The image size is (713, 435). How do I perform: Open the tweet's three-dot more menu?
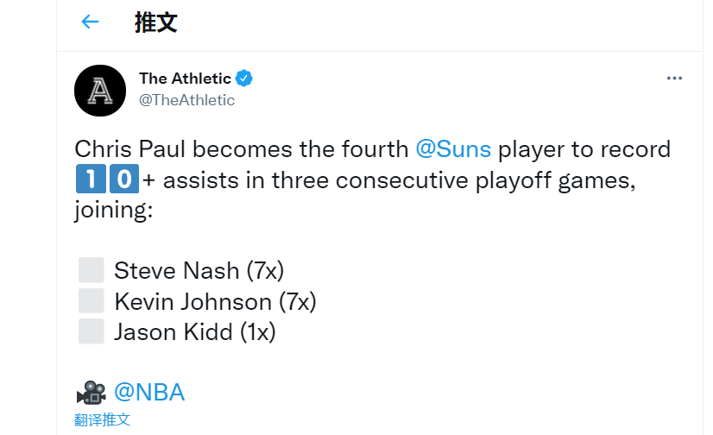click(674, 79)
